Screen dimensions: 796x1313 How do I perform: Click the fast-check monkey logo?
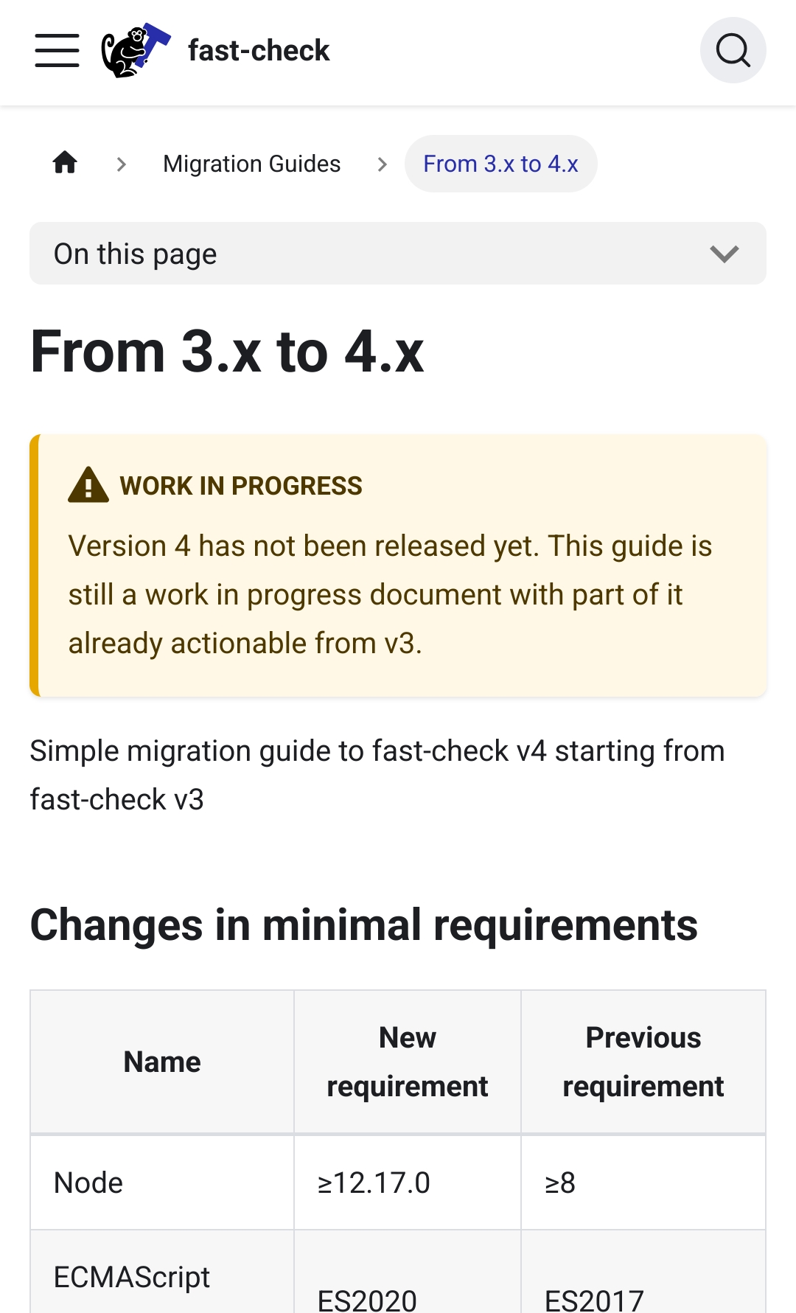(136, 50)
